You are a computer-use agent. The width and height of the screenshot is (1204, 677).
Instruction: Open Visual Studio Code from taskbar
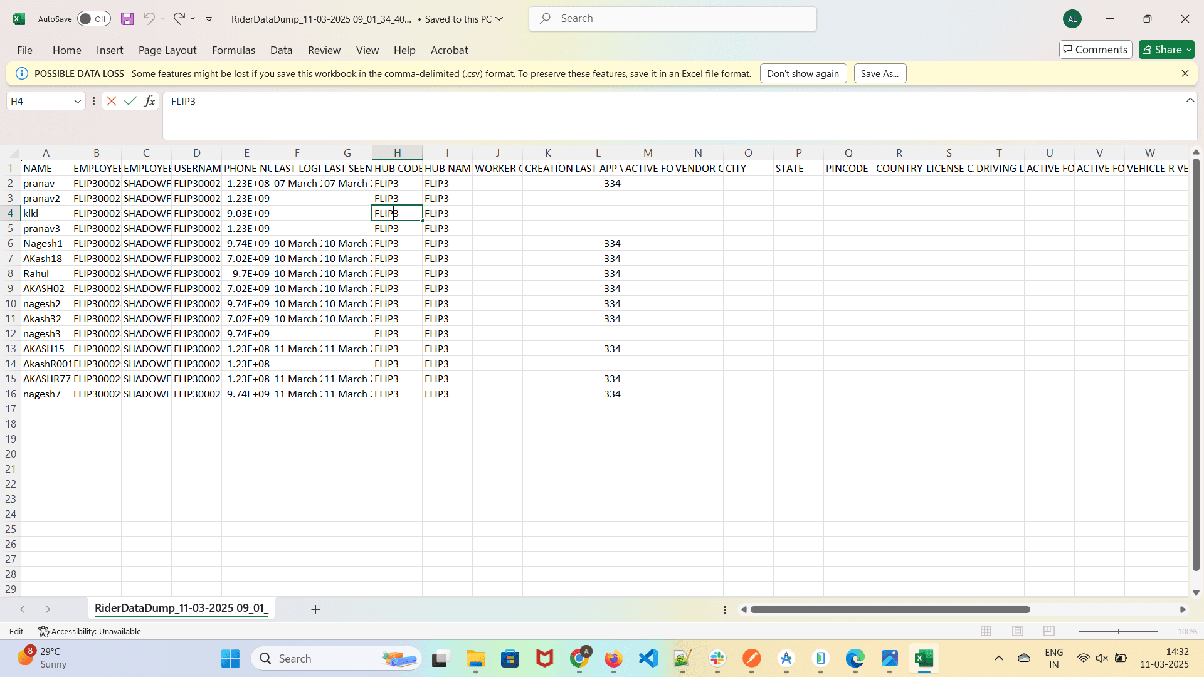[x=648, y=658]
